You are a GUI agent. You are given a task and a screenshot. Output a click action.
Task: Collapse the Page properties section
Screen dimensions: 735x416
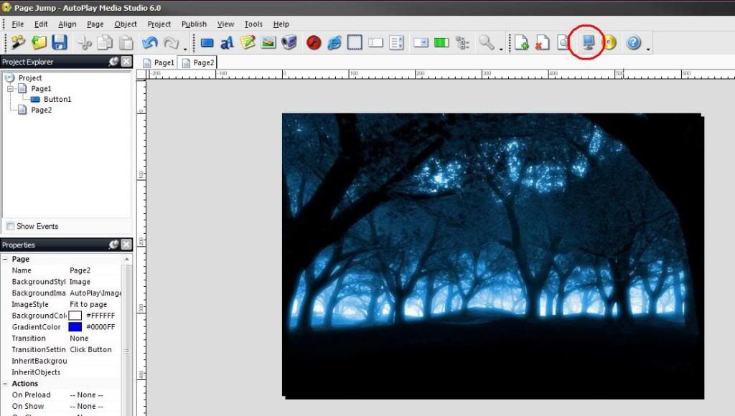[x=5, y=259]
